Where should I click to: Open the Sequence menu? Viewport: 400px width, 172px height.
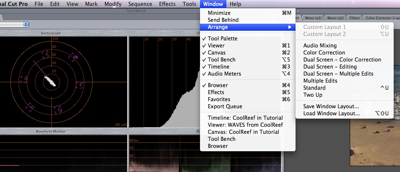140,4
